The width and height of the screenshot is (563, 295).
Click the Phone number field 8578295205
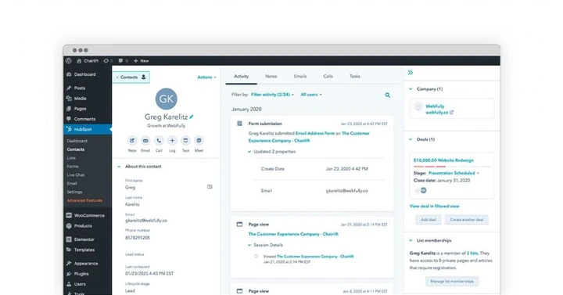click(138, 238)
